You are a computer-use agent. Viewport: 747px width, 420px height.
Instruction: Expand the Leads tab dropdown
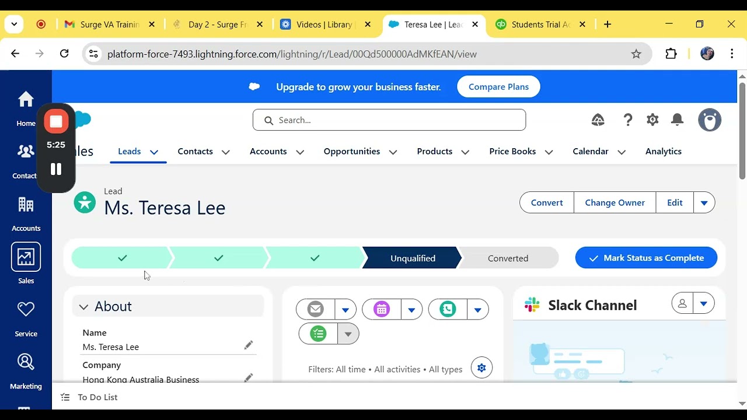click(x=154, y=152)
